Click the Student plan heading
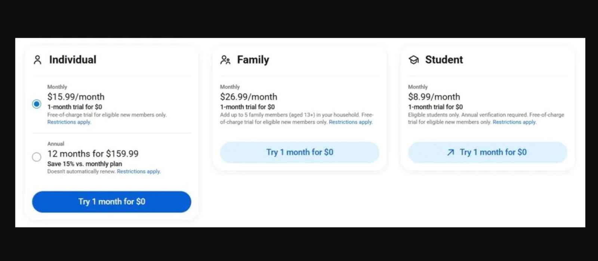Screen dimensions: 598x261 click(x=444, y=60)
